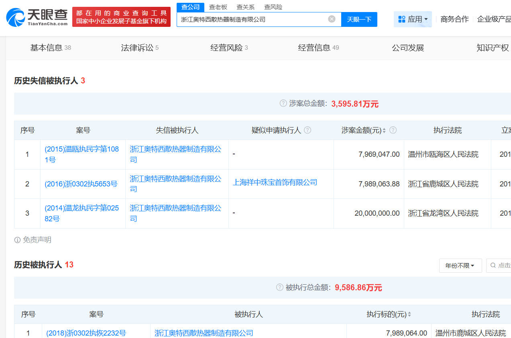
Task: Open the 年份不限 year dropdown
Action: point(460,265)
